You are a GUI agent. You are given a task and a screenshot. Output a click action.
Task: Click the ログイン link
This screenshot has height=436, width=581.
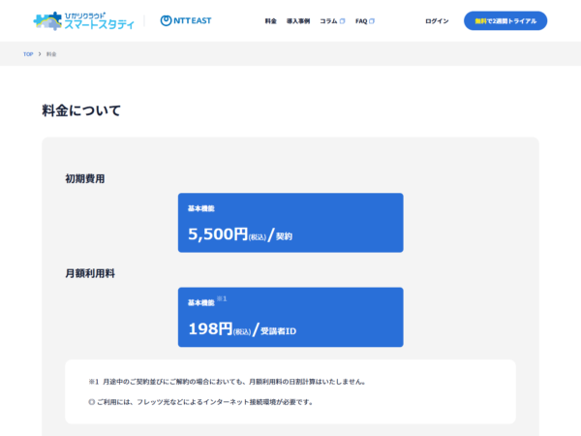click(437, 21)
